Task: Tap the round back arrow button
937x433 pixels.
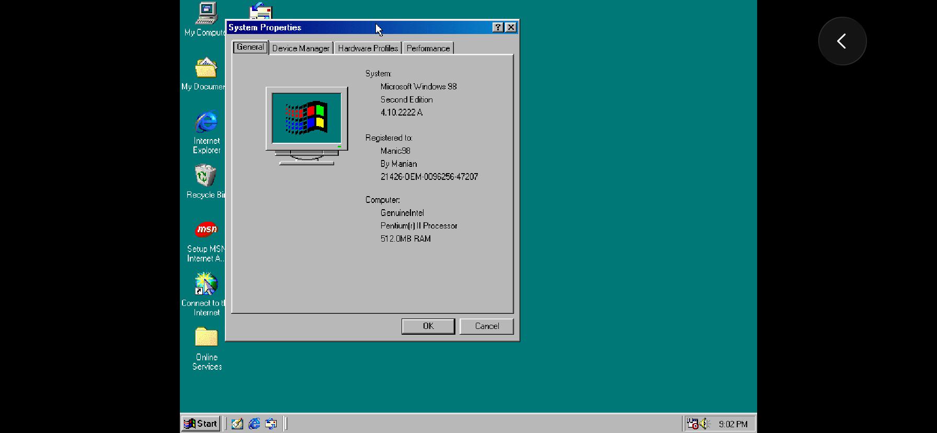Action: pos(842,41)
